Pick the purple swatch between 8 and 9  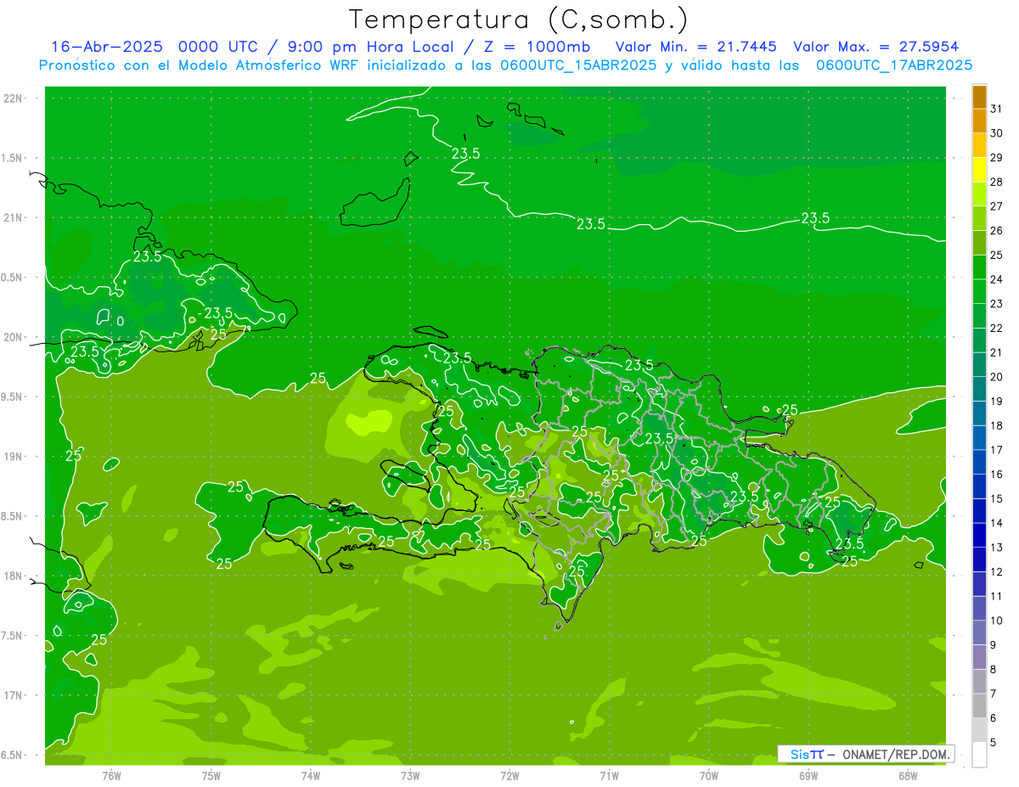[x=979, y=657]
